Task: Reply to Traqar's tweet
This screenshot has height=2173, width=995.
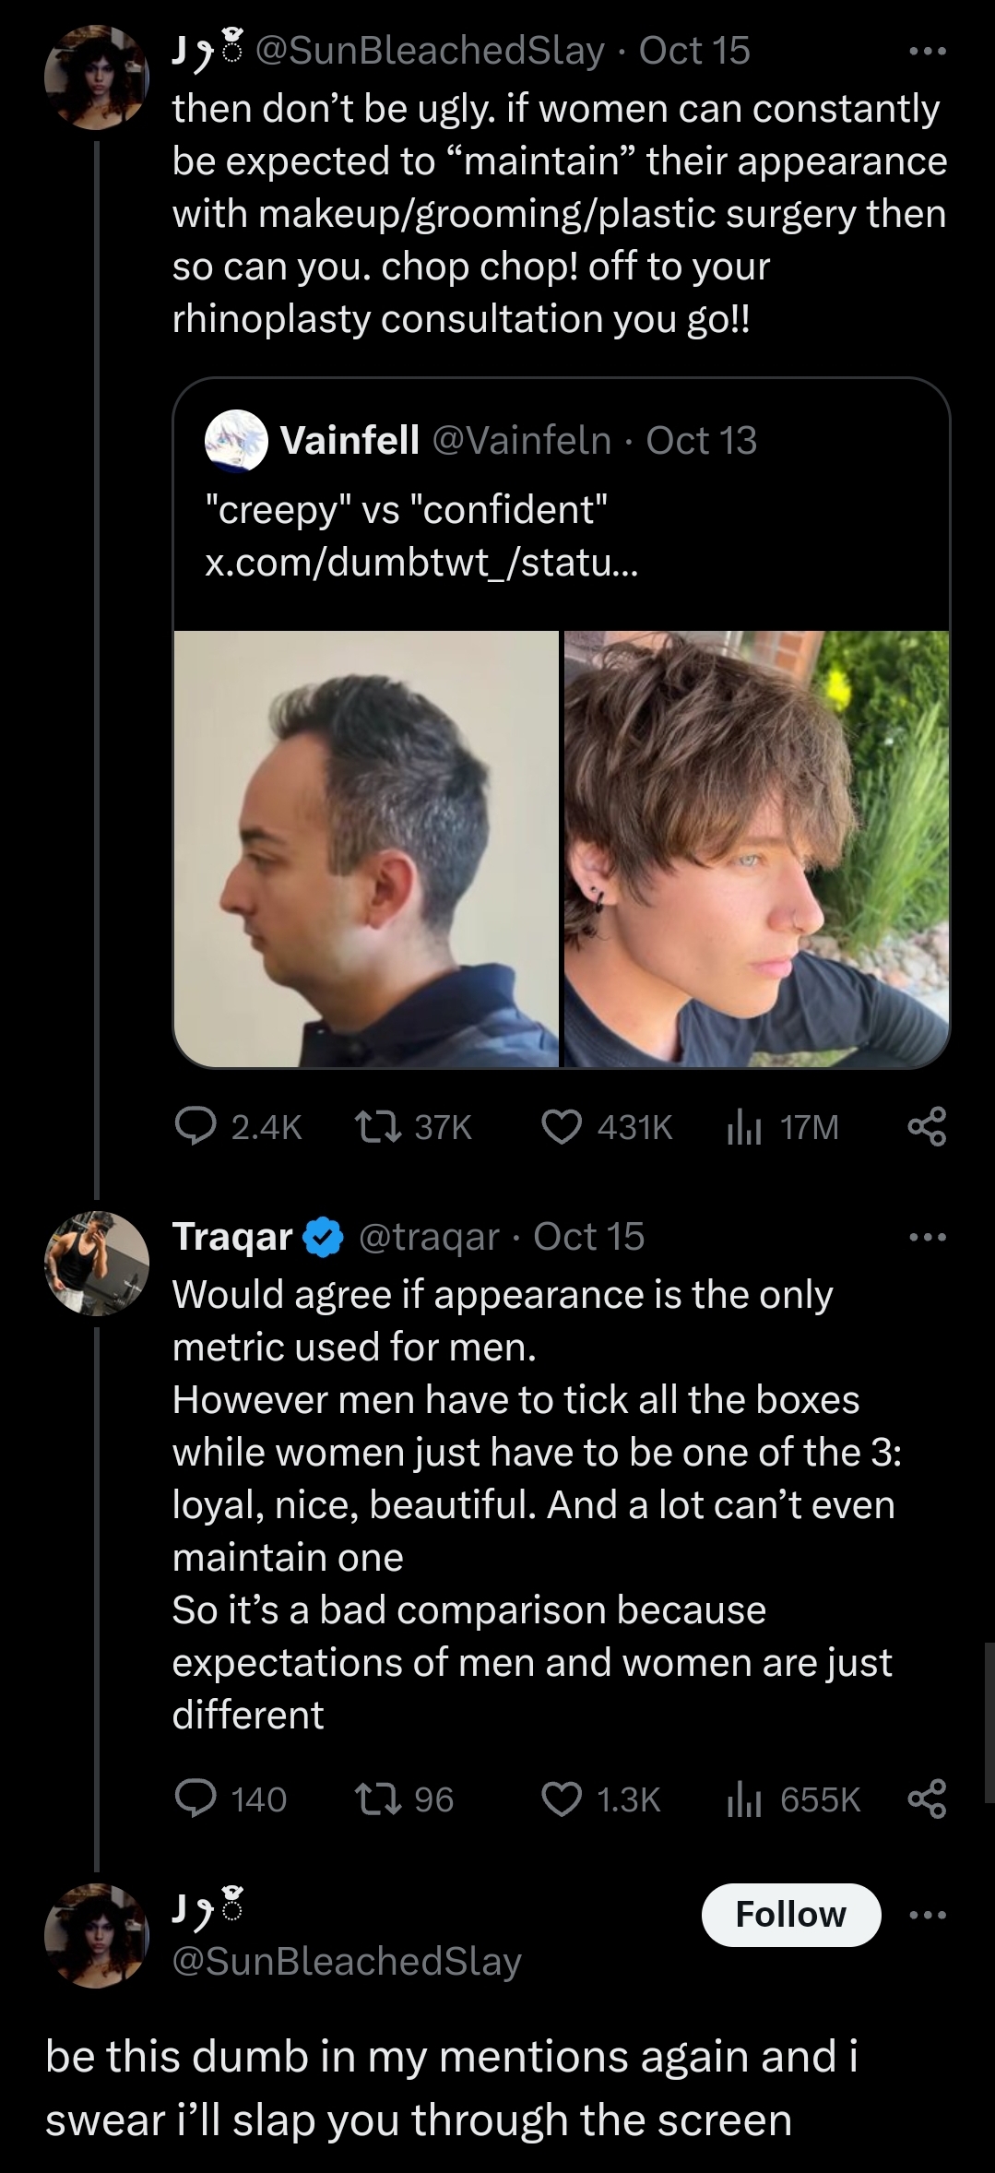Action: 195,1799
